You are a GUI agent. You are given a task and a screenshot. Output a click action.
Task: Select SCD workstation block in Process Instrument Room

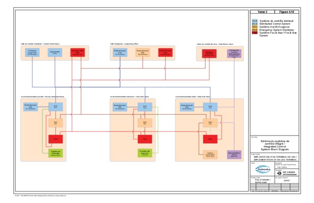[30, 107]
